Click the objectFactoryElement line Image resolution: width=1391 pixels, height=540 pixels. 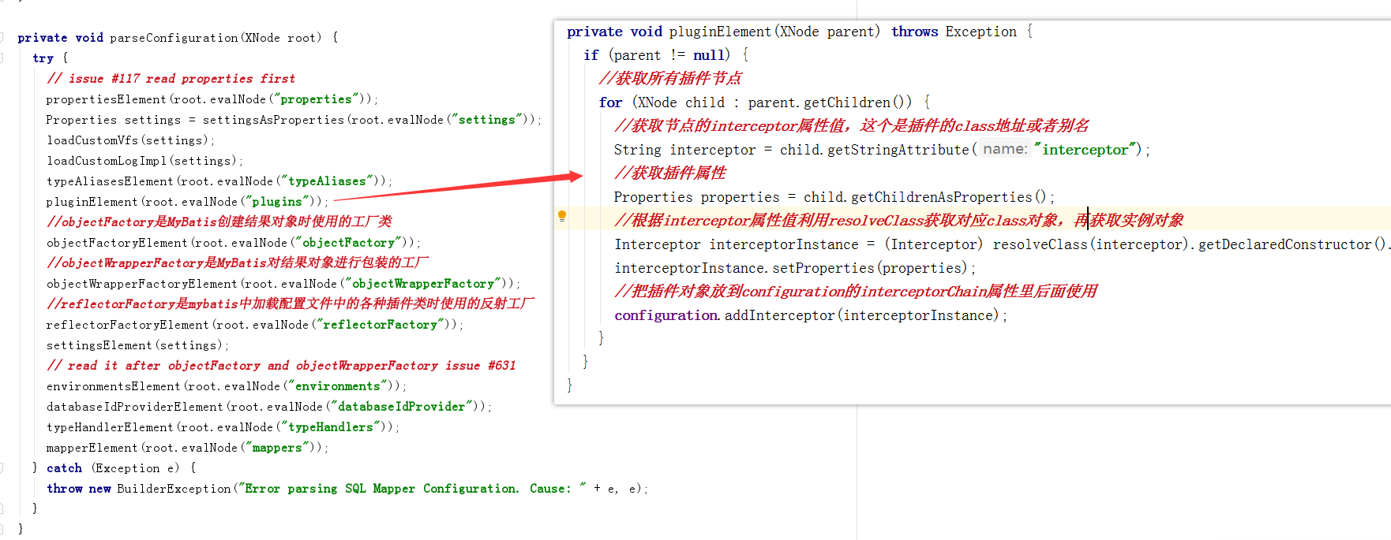pyautogui.click(x=233, y=243)
